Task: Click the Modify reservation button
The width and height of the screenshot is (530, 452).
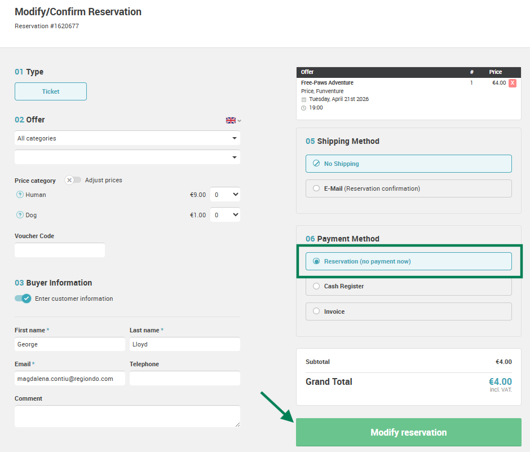Action: 408,432
